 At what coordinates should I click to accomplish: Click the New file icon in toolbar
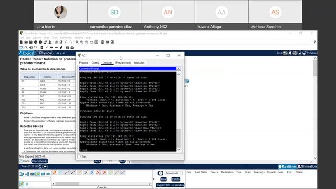(x=21, y=42)
